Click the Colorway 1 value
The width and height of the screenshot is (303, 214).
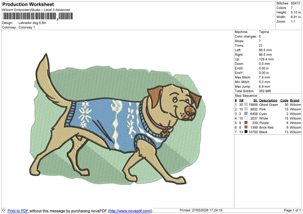(27, 27)
